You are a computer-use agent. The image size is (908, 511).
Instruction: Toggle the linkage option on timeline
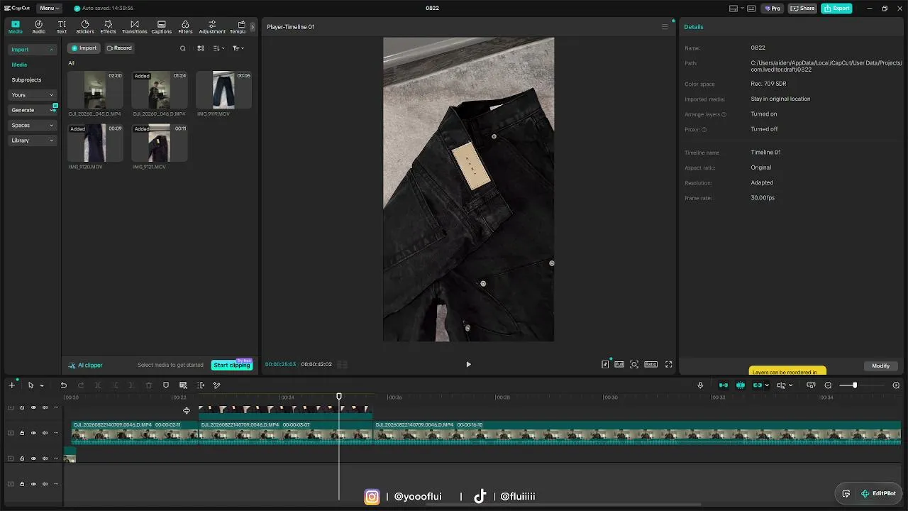tap(758, 385)
